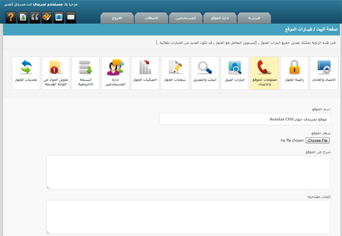
Task: Open the paint palette theme icon
Action: pyautogui.click(x=47, y=17)
